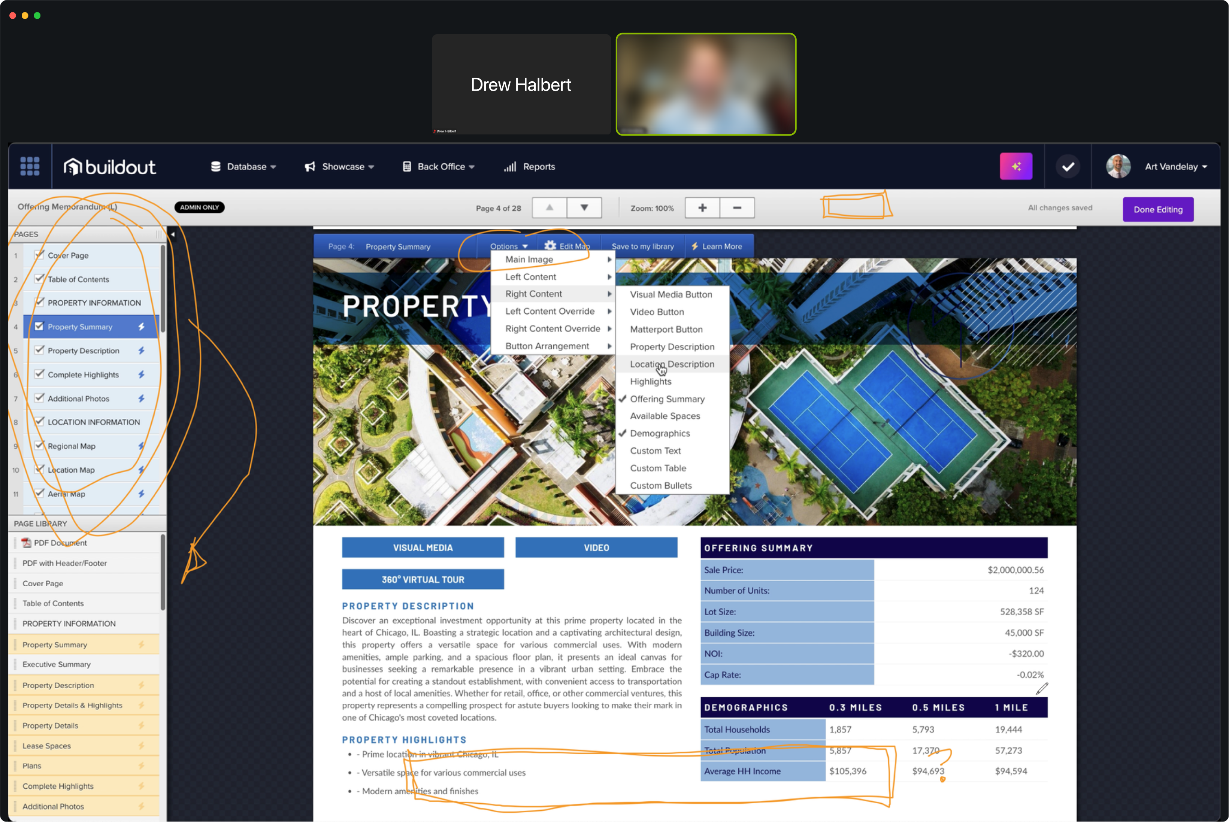This screenshot has width=1229, height=822.
Task: Uncheck Demographics menu item
Action: [672, 434]
